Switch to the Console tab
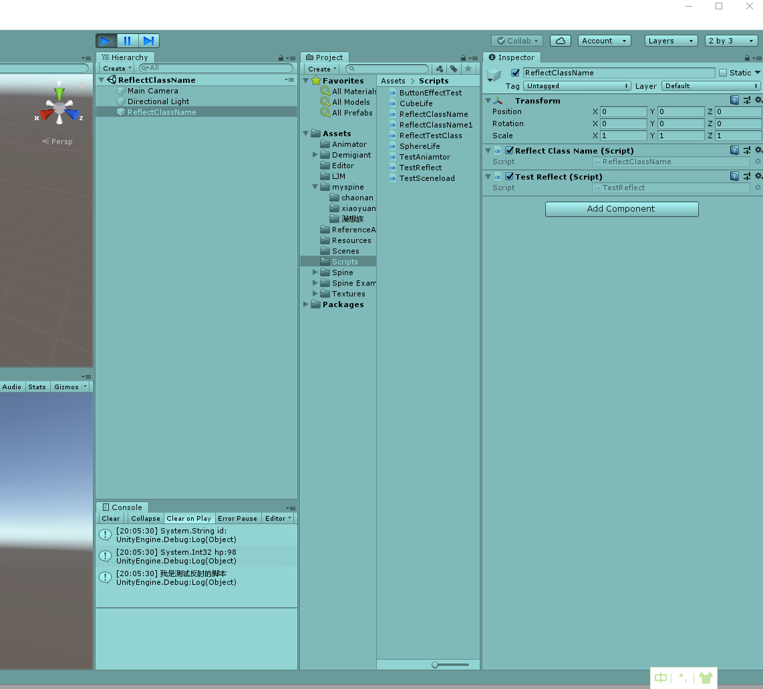763x689 pixels. click(122, 507)
